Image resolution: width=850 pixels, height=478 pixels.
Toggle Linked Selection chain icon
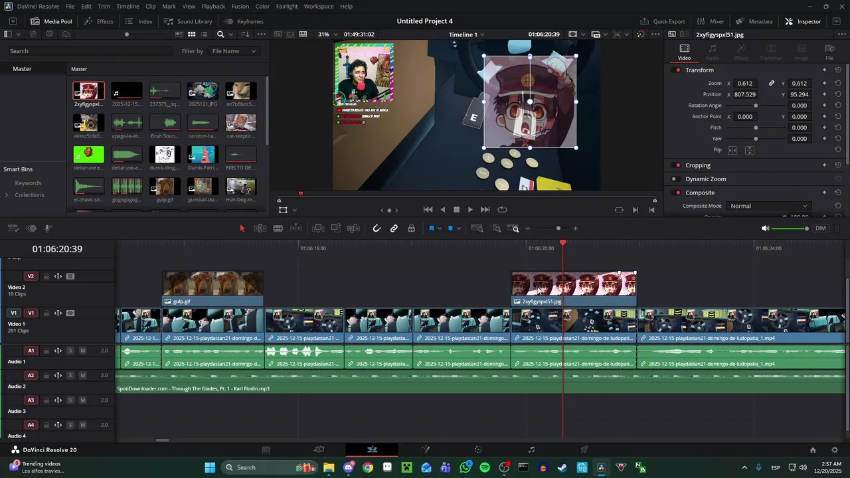pyautogui.click(x=394, y=228)
